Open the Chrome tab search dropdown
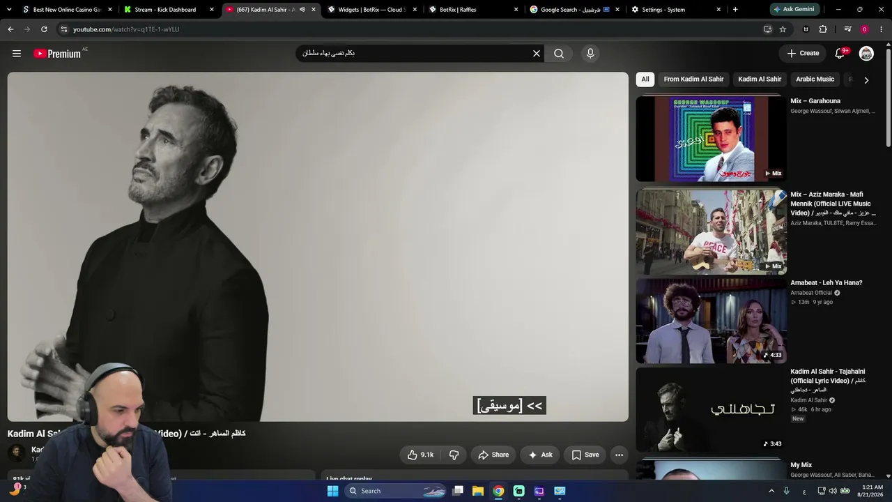The height and width of the screenshot is (502, 892). (x=9, y=10)
